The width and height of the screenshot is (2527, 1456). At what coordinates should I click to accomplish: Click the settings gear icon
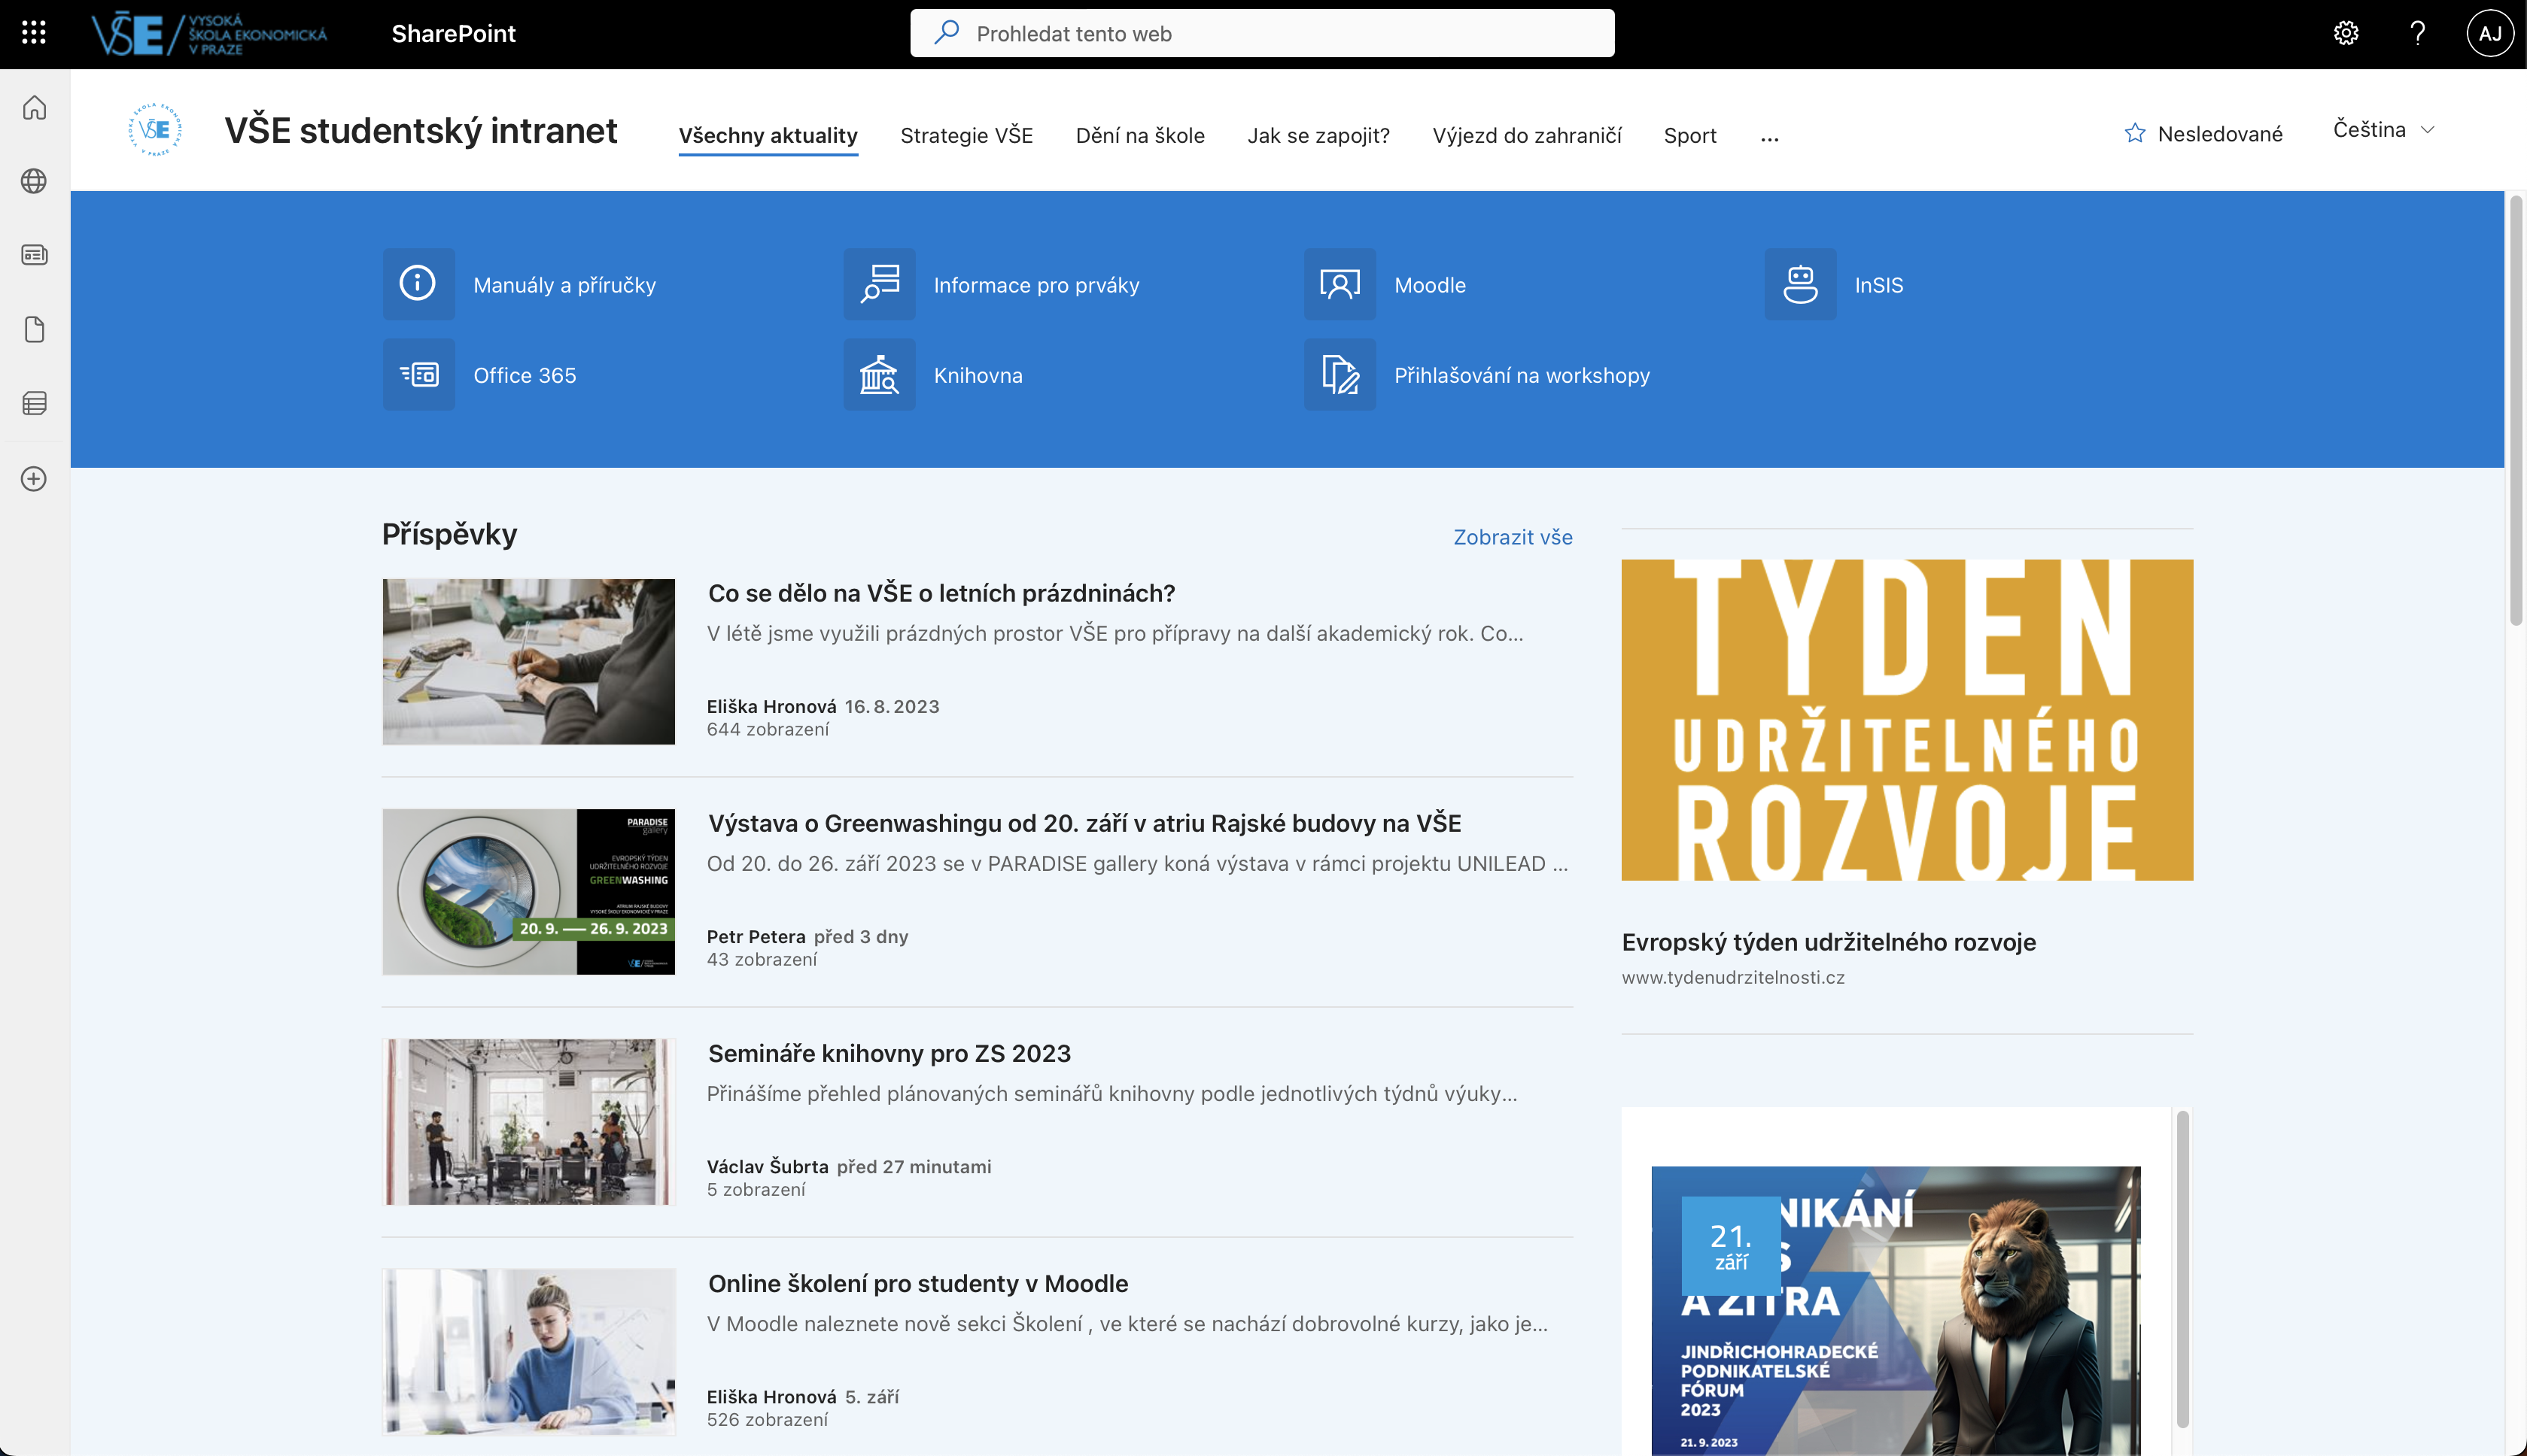[x=2346, y=33]
